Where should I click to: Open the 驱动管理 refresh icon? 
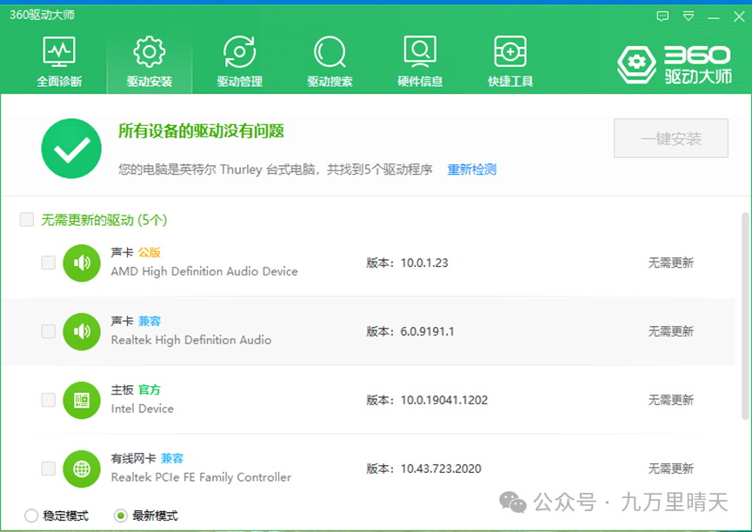point(239,52)
